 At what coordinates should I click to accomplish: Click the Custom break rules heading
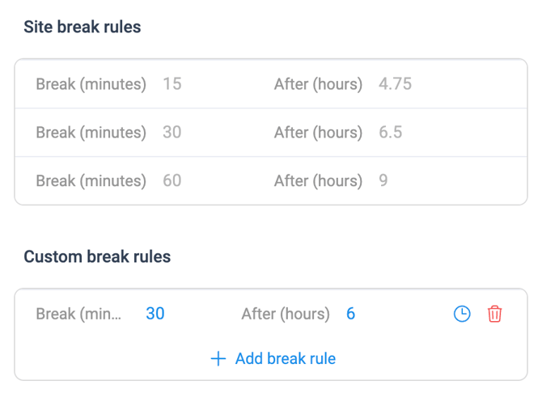pos(97,257)
